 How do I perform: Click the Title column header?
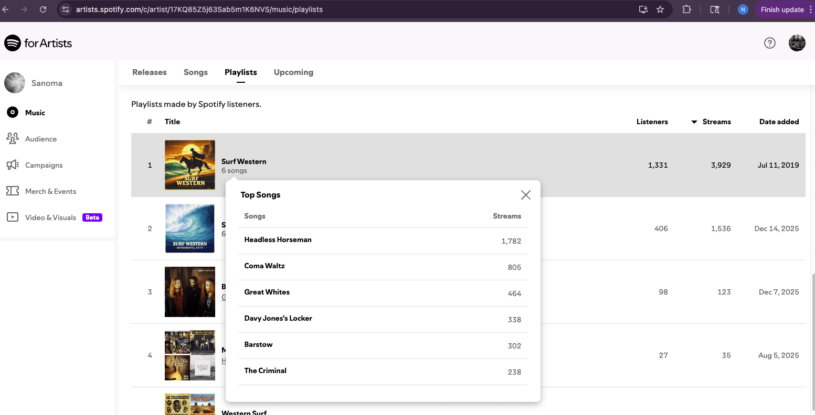[x=172, y=122]
